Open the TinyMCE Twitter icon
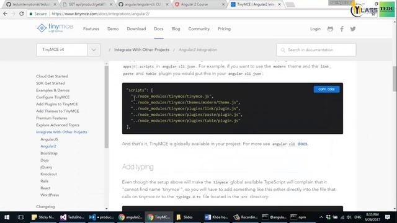The height and width of the screenshot is (223, 397). click(x=353, y=29)
